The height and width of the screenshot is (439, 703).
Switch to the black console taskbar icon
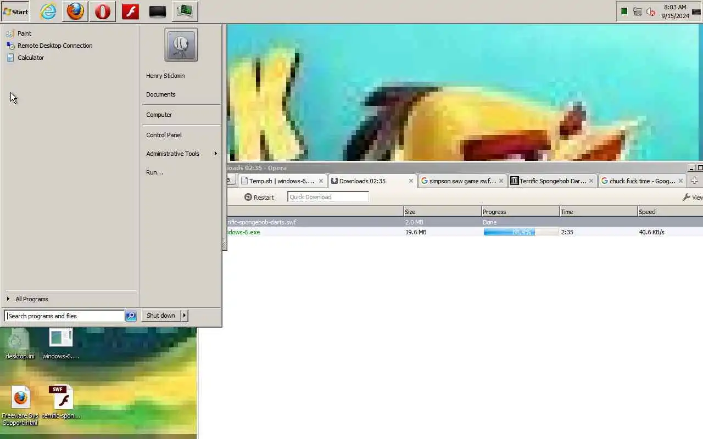158,11
